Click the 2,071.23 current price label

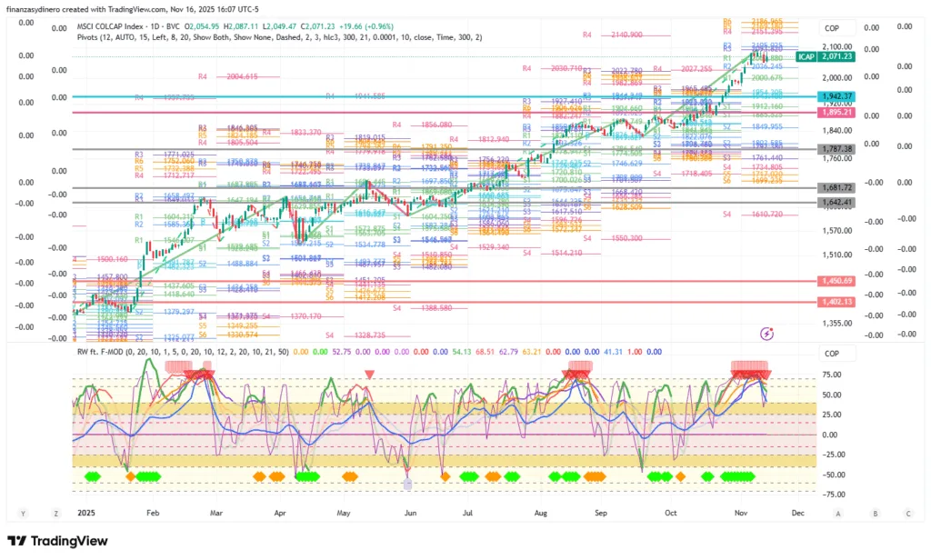836,56
